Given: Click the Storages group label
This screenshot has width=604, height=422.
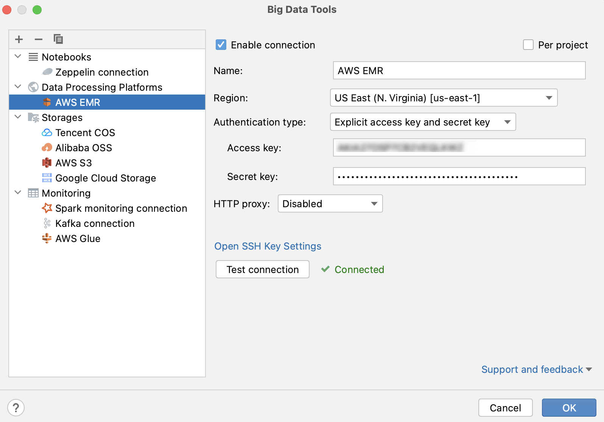Looking at the screenshot, I should (62, 118).
